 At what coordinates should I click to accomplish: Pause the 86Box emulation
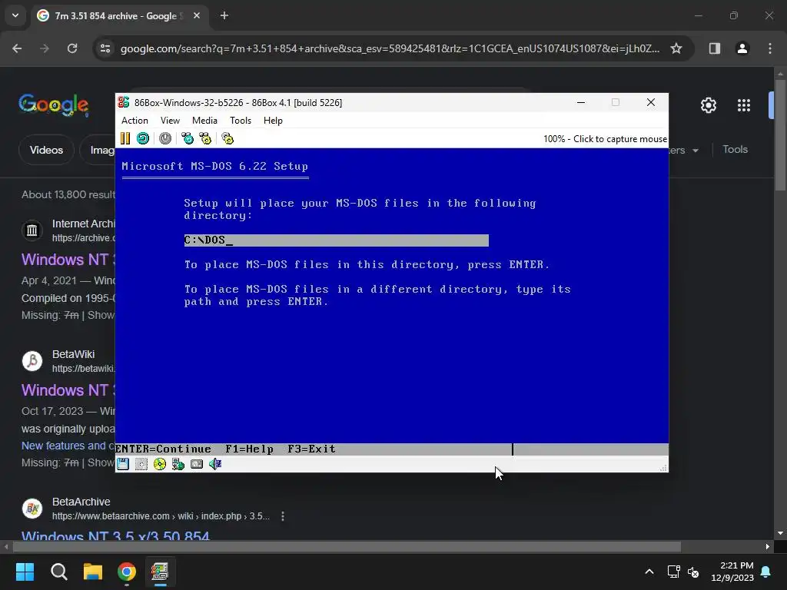[x=125, y=138]
